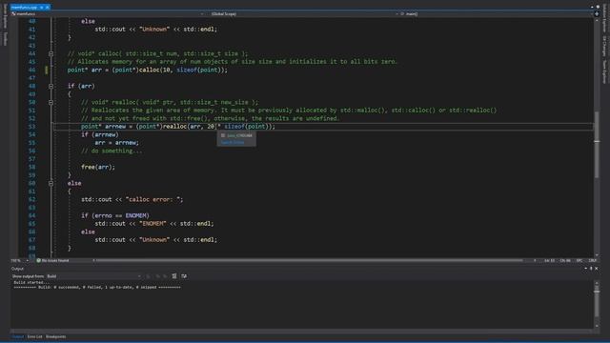Click the "calloc error: " string literal
The width and height of the screenshot is (610, 343).
pyautogui.click(x=154, y=199)
